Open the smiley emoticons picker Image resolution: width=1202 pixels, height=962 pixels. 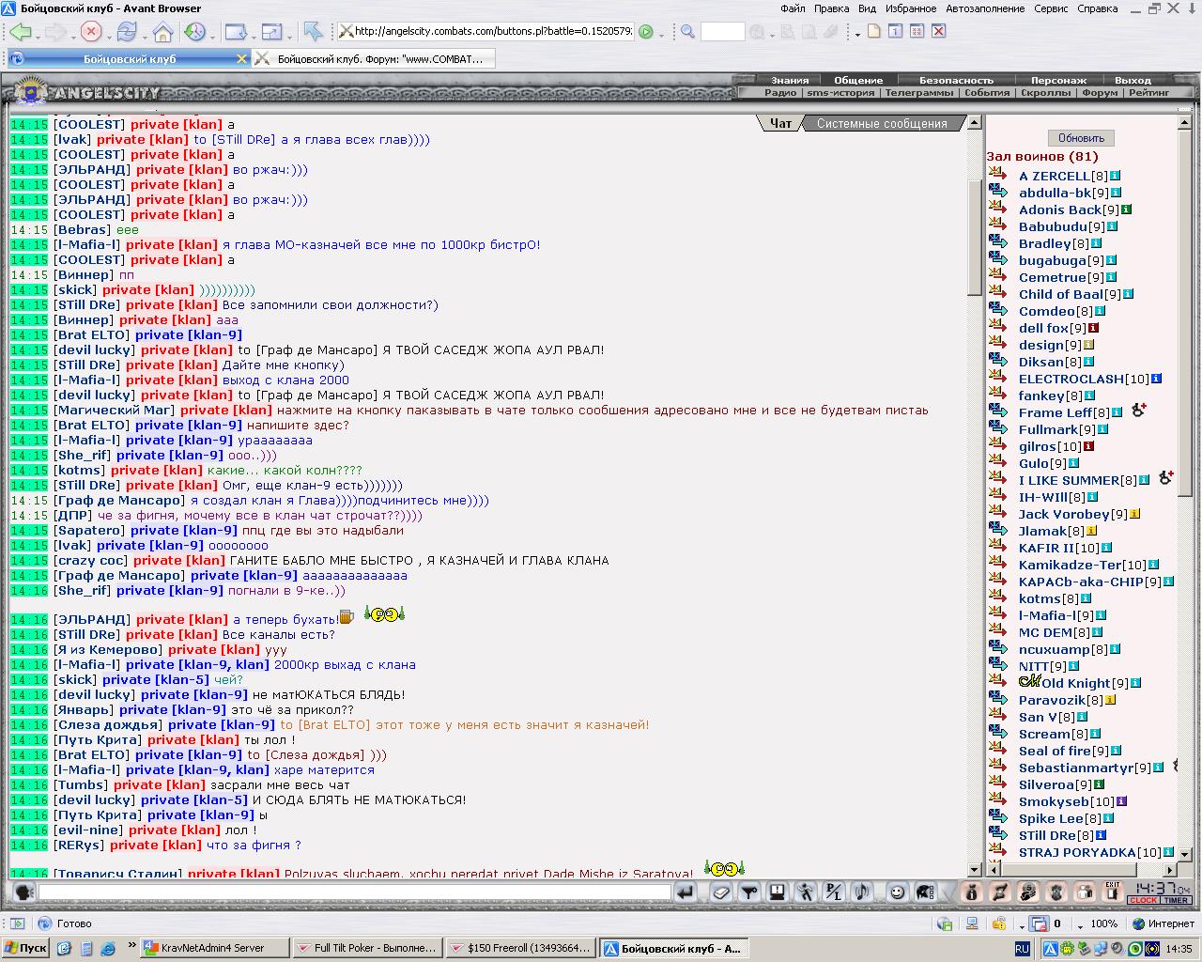tap(897, 892)
